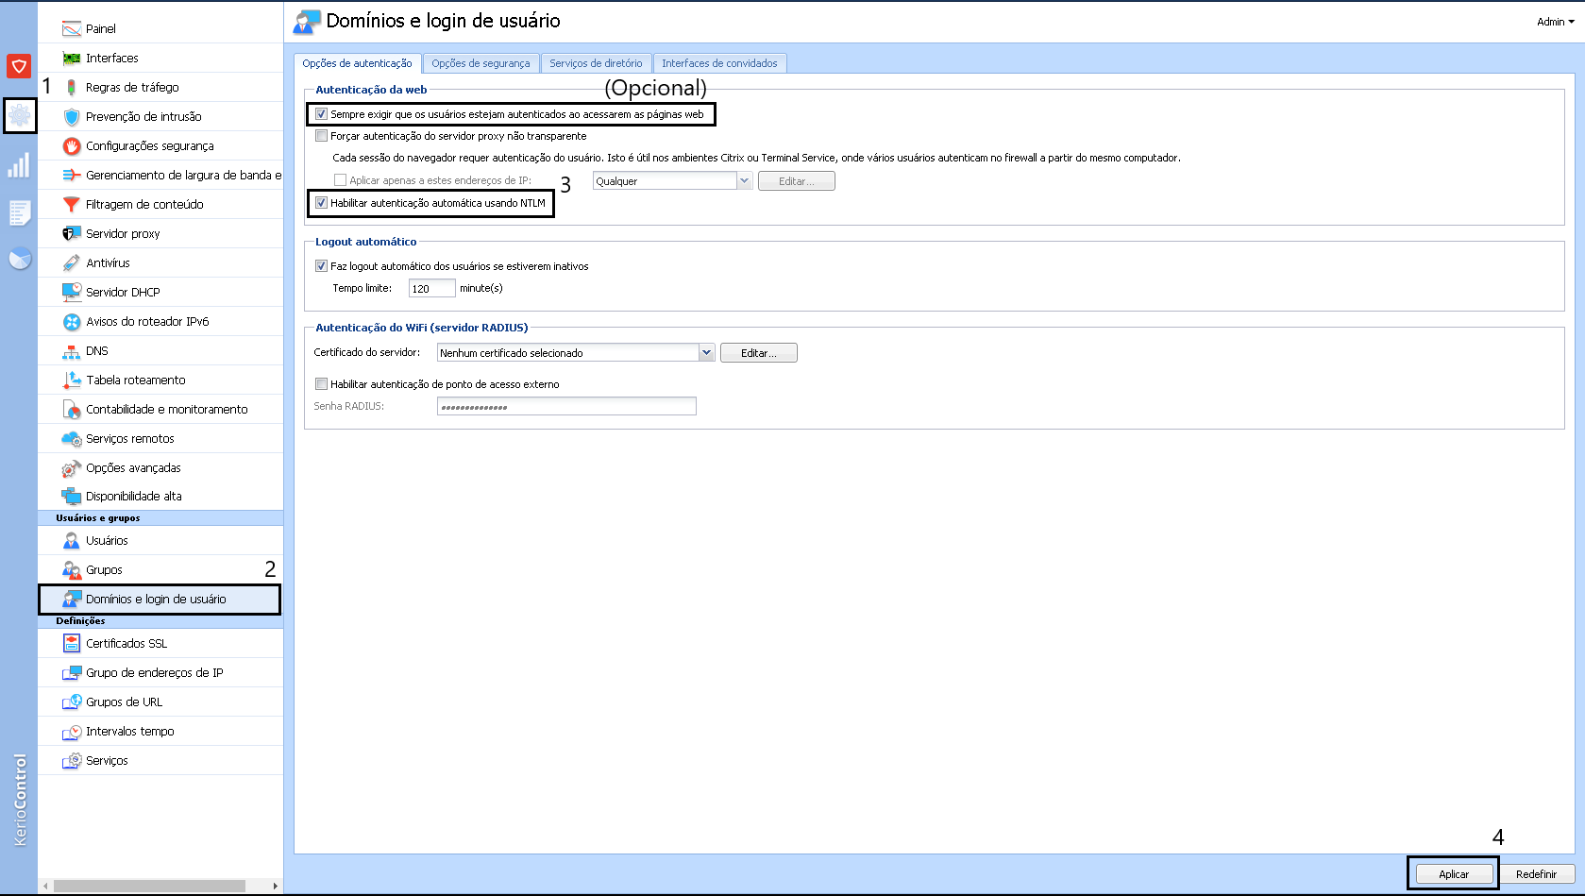Open the Painel dashboard icon
The height and width of the screenshot is (896, 1585).
(71, 28)
